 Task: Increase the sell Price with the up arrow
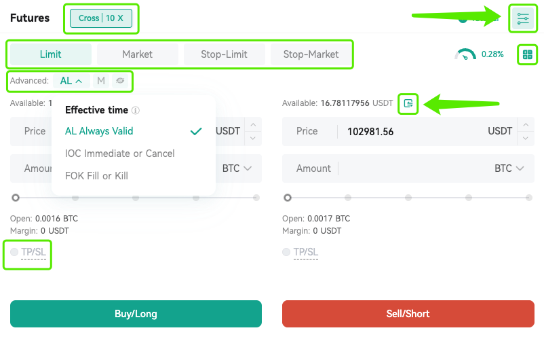526,124
